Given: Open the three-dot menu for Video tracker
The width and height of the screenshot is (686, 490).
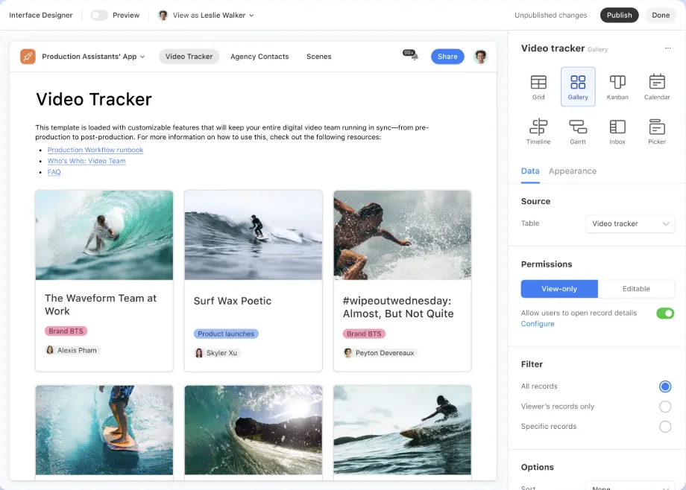Looking at the screenshot, I should click(667, 48).
